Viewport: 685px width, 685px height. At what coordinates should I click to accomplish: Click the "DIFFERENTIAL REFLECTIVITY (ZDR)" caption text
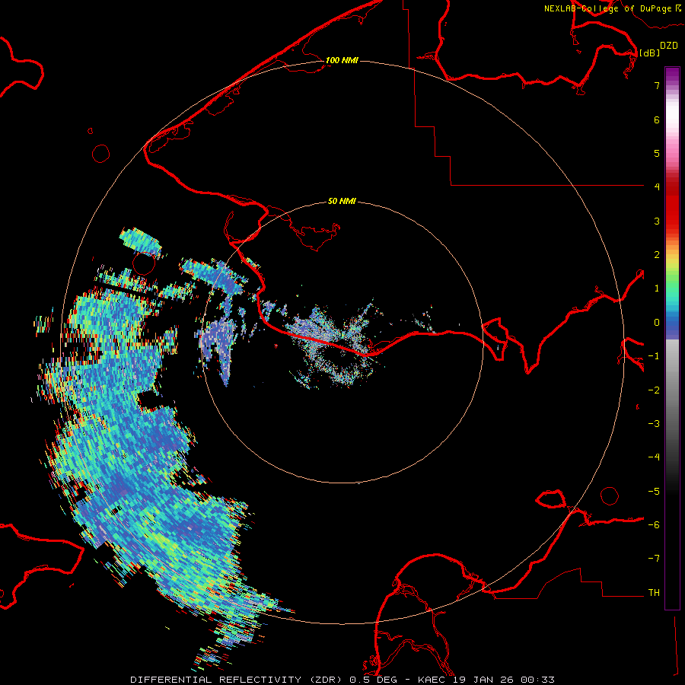[x=237, y=680]
